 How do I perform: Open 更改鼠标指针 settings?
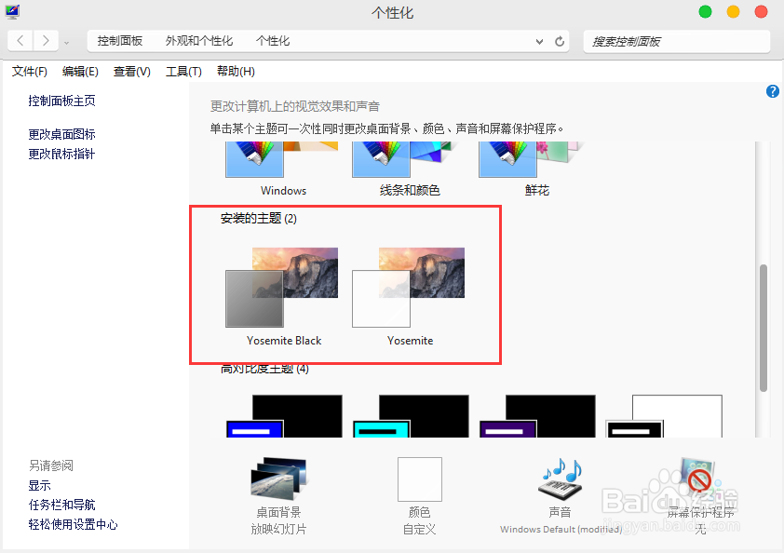[x=61, y=154]
